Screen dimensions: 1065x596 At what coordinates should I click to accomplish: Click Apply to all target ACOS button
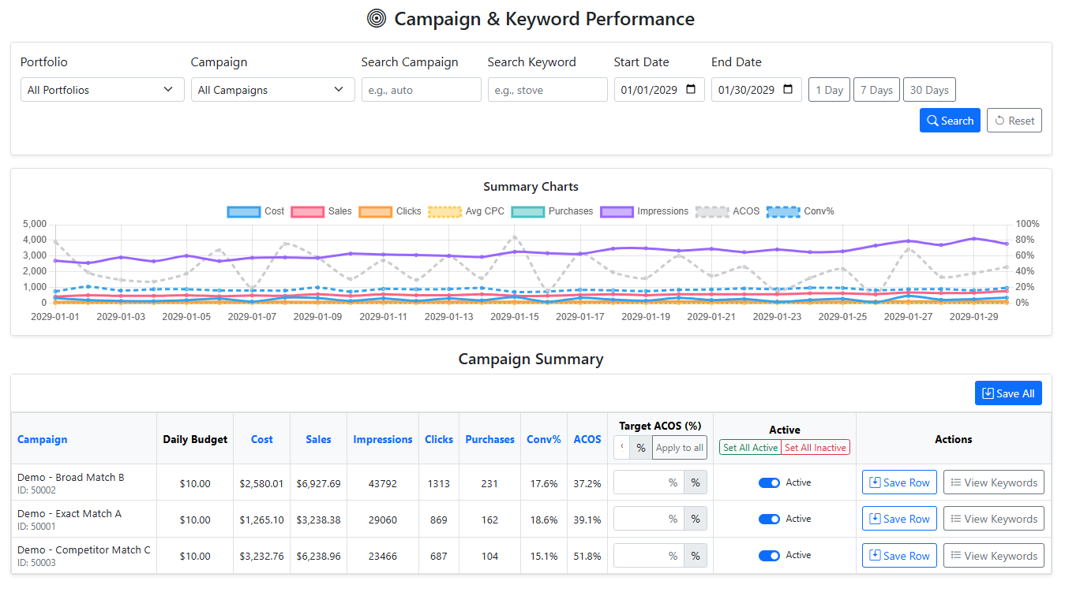click(679, 448)
